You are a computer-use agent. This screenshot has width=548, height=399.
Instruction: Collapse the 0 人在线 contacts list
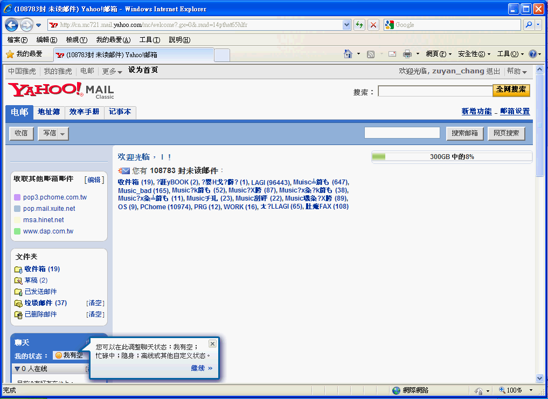pos(17,369)
